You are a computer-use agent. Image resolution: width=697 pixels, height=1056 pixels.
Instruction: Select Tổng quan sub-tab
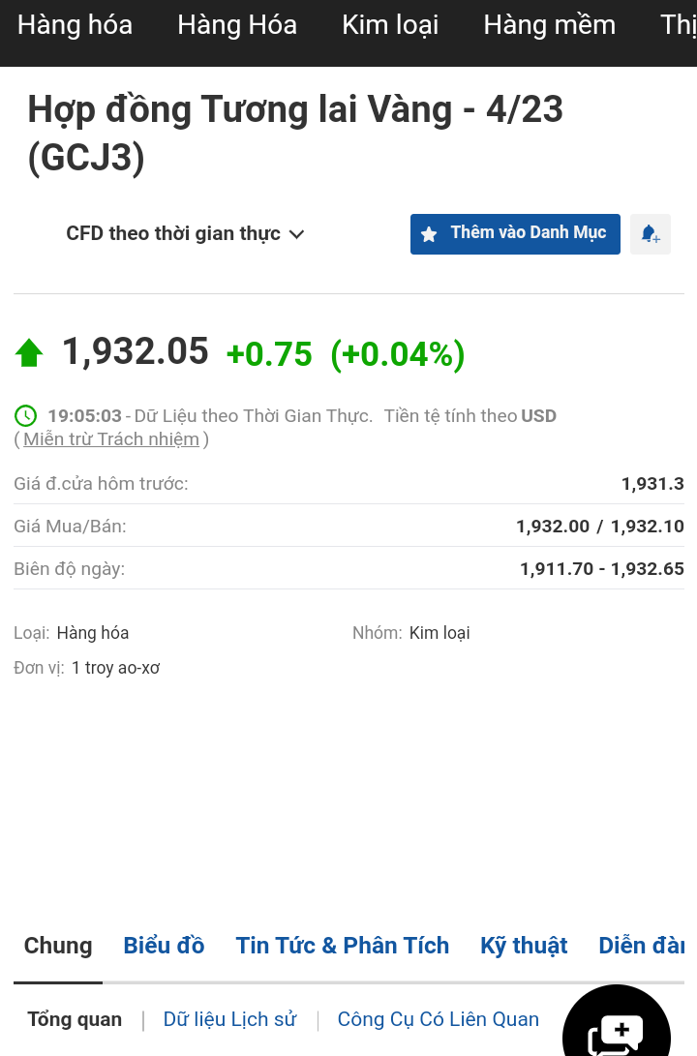point(75,1019)
